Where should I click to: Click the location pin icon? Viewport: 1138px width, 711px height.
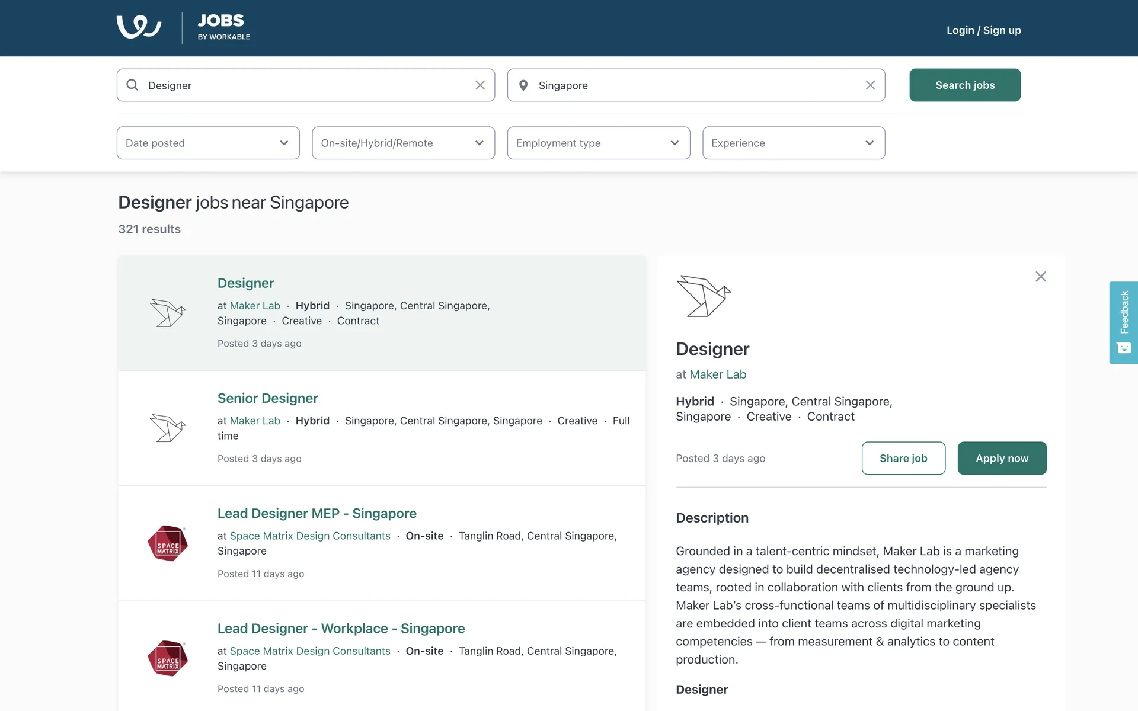point(523,85)
